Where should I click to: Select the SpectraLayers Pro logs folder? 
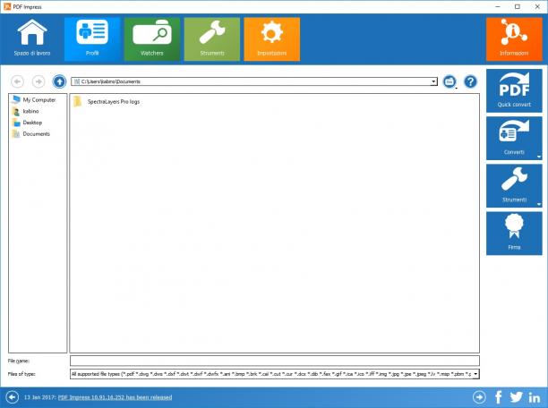coord(107,102)
